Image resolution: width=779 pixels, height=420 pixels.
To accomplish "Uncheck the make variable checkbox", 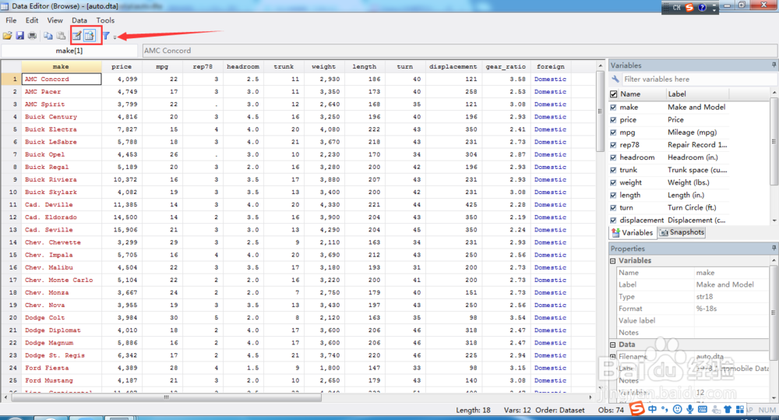I will (613, 108).
